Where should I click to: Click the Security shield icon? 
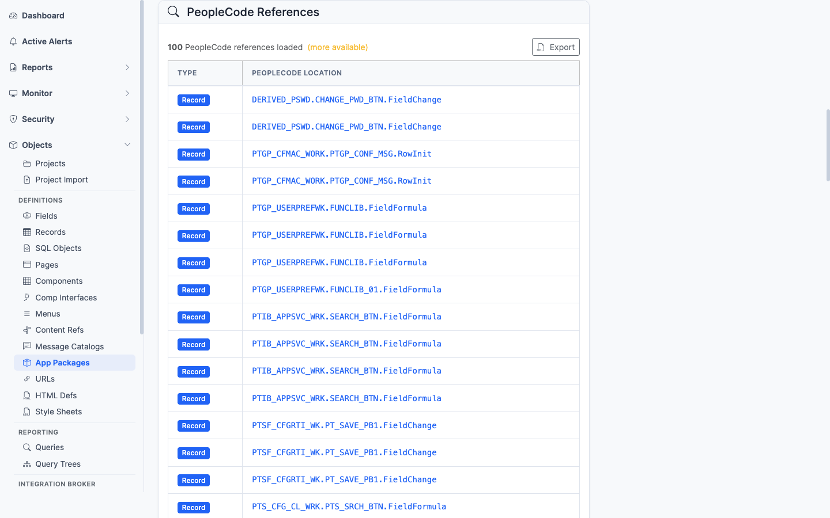pyautogui.click(x=13, y=119)
